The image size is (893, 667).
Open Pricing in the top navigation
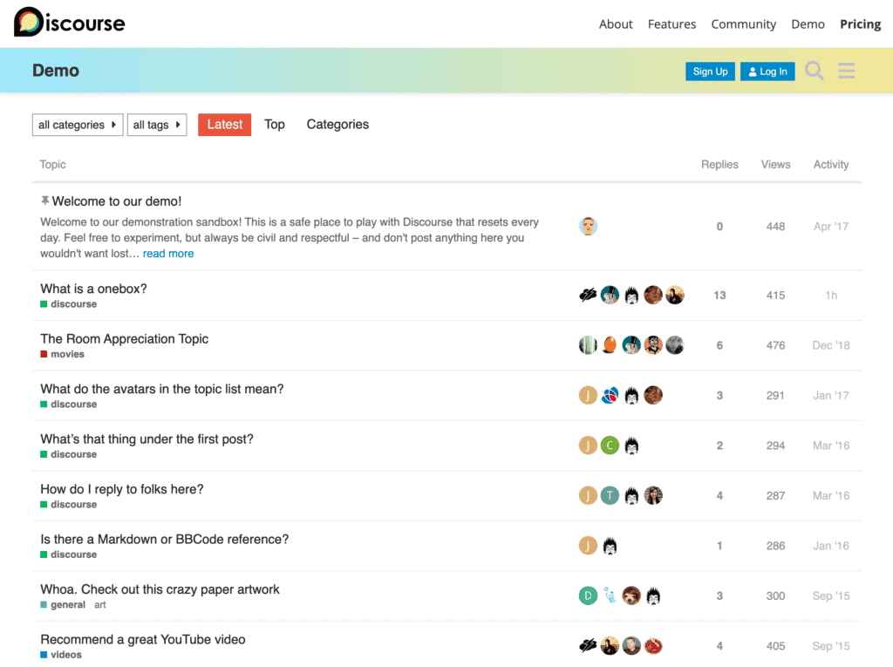[x=861, y=24]
